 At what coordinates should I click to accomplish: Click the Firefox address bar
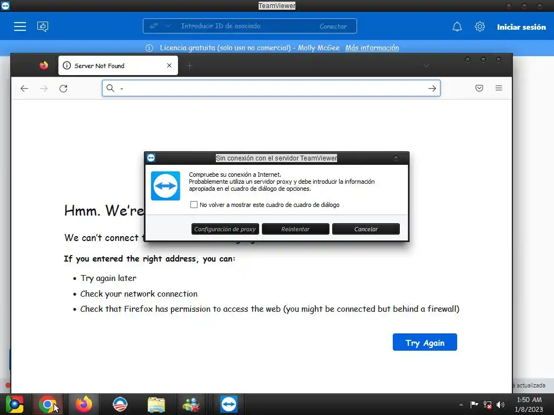click(x=271, y=88)
